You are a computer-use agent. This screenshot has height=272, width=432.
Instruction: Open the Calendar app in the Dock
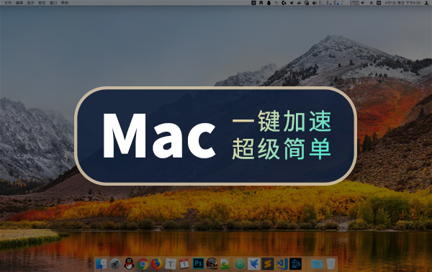[x=184, y=264]
